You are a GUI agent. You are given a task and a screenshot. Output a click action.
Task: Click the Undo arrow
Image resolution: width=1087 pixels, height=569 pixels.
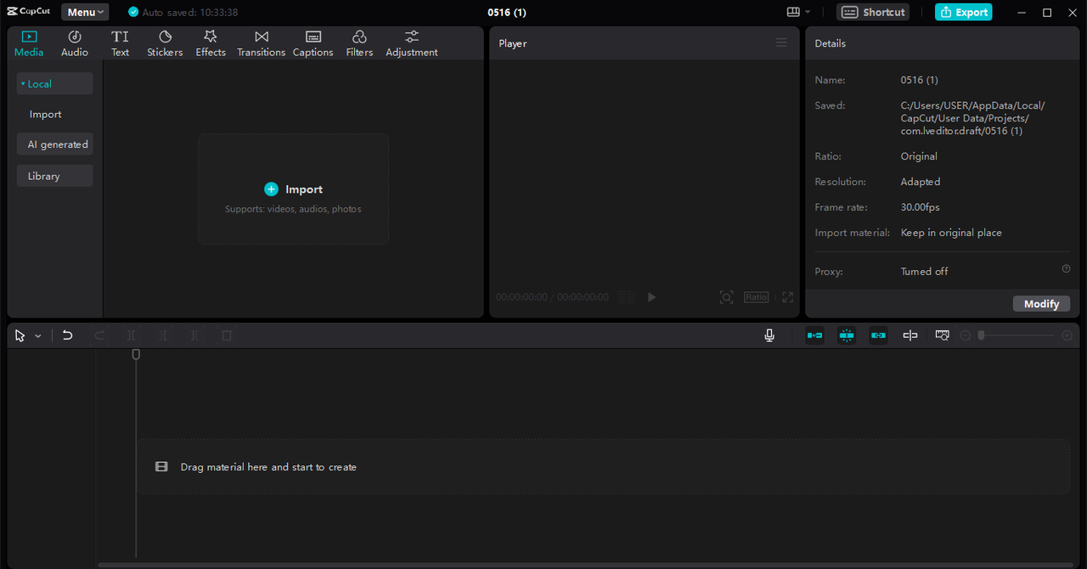[x=67, y=335]
